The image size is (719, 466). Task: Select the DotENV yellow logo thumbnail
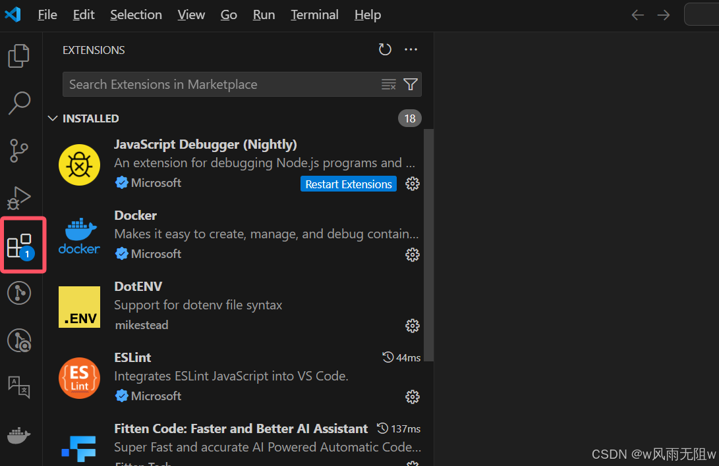pyautogui.click(x=79, y=307)
